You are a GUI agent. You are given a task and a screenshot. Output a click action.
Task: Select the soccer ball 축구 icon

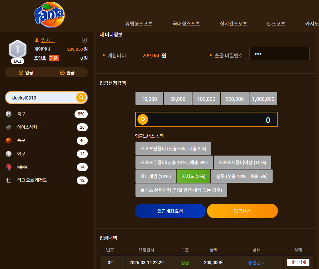pyautogui.click(x=9, y=114)
